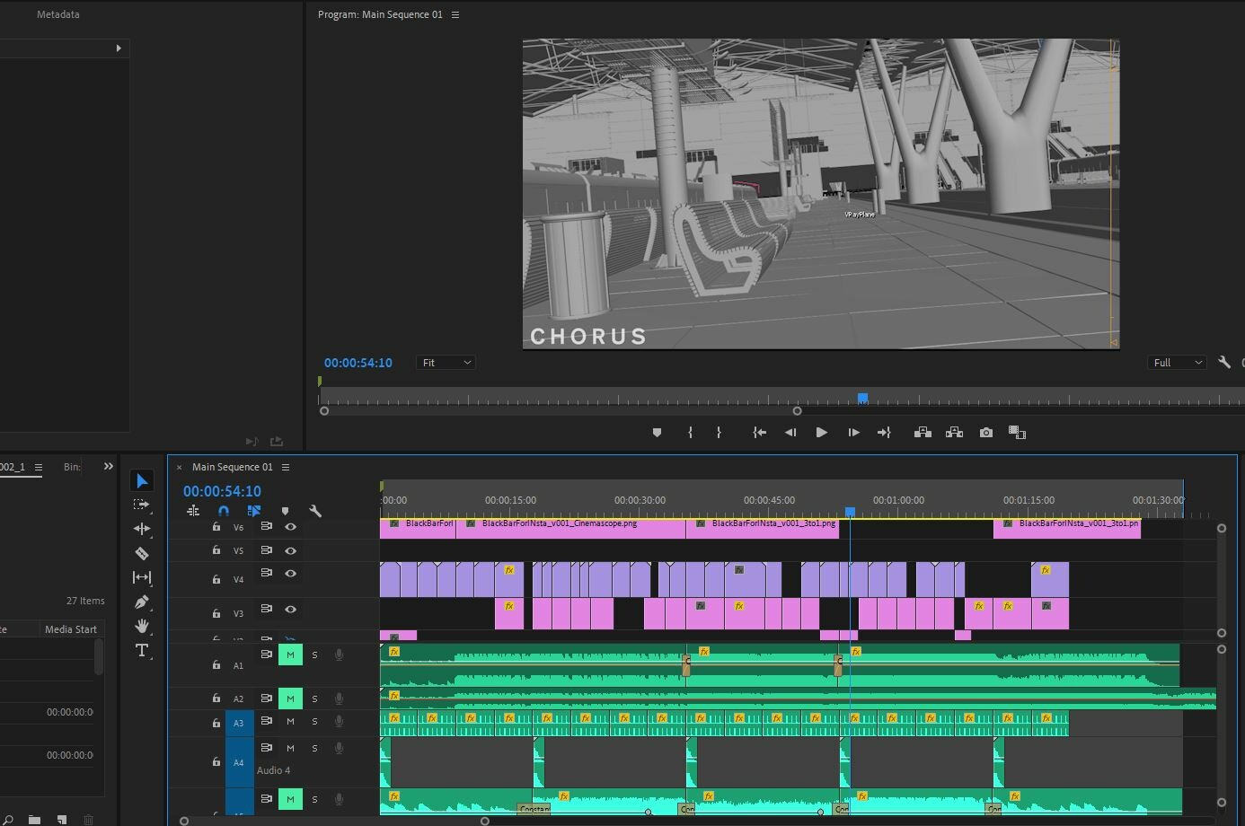Open the Metadata panel tab
This screenshot has height=826, width=1245.
[58, 14]
